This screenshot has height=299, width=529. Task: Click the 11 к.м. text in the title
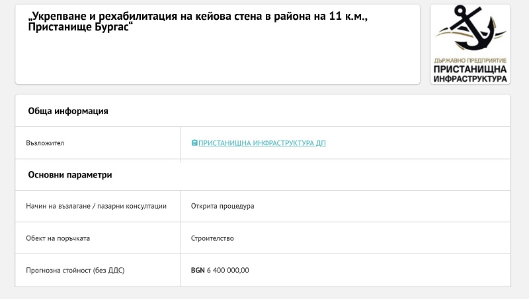point(348,16)
